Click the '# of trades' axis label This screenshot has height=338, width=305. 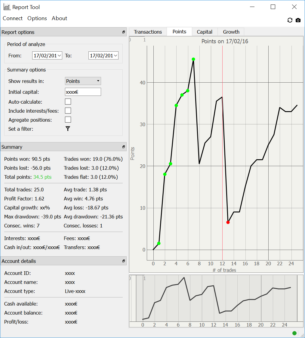tap(224, 270)
